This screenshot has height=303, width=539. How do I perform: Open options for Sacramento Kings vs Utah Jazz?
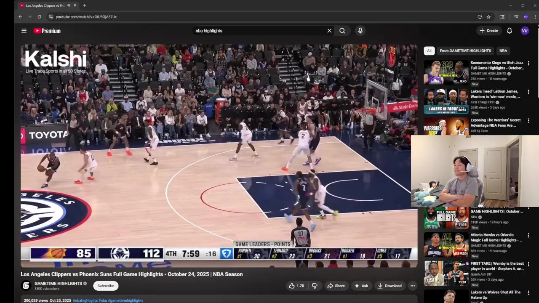pos(528,63)
